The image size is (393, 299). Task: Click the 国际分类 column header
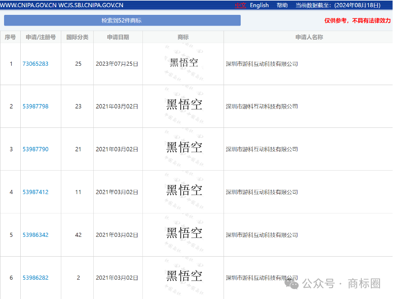pos(77,37)
